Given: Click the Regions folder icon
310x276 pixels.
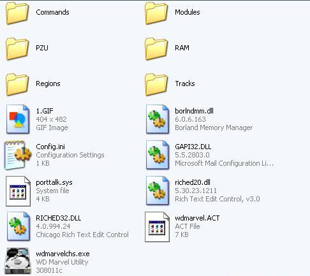Looking at the screenshot, I should (x=17, y=85).
